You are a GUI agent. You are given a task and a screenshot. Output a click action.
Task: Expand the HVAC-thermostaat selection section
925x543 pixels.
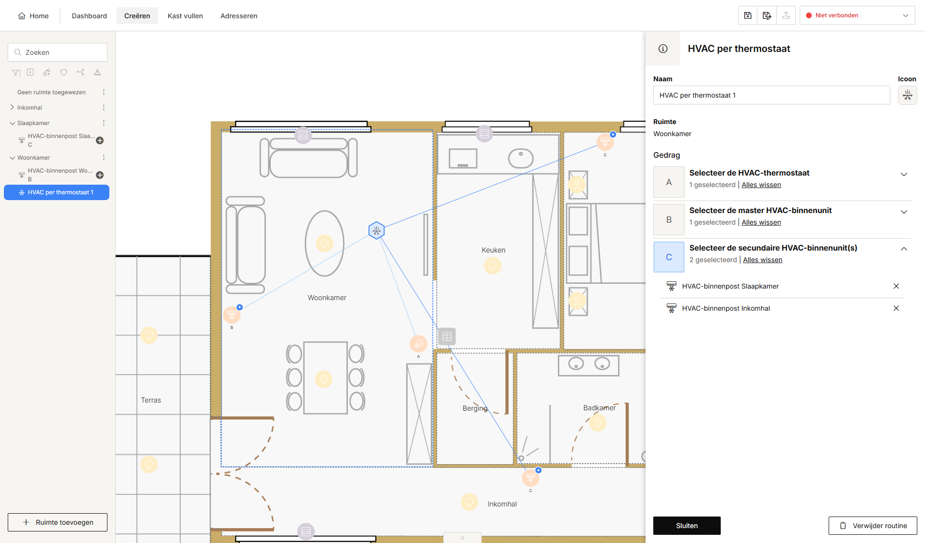click(904, 174)
